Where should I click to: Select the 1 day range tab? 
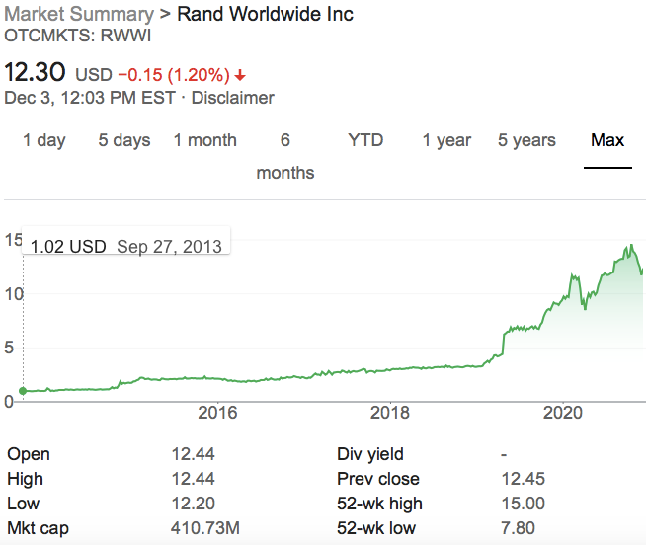click(44, 140)
